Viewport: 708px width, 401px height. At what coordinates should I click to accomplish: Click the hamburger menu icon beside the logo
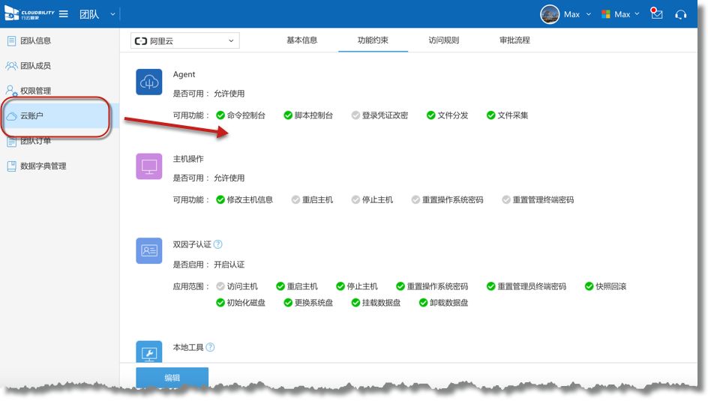tap(64, 14)
